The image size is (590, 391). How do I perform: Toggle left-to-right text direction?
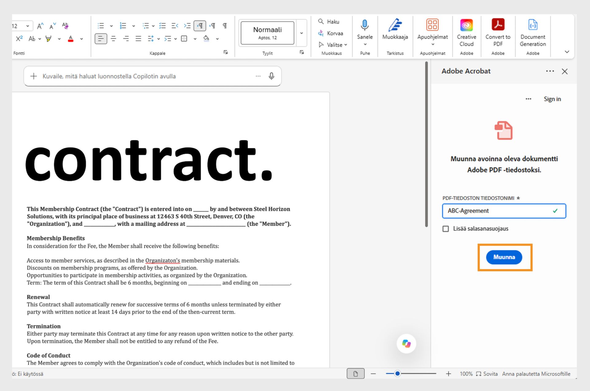(200, 26)
